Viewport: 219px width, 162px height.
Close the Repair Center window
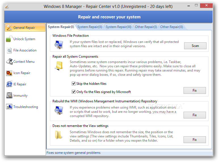[x=206, y=6]
